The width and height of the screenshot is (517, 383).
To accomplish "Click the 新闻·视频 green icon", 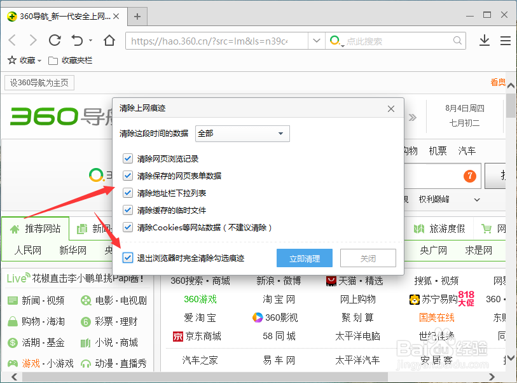I will click(x=13, y=300).
